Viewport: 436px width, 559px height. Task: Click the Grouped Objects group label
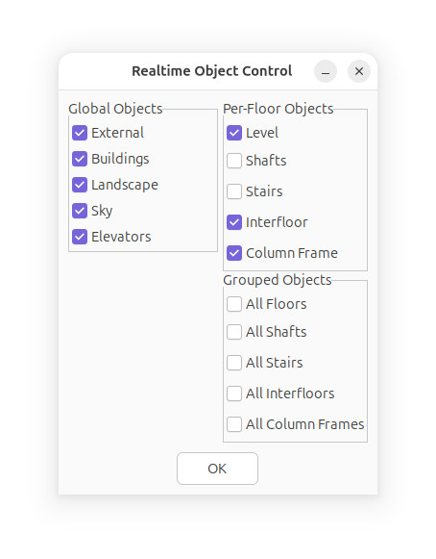point(278,280)
